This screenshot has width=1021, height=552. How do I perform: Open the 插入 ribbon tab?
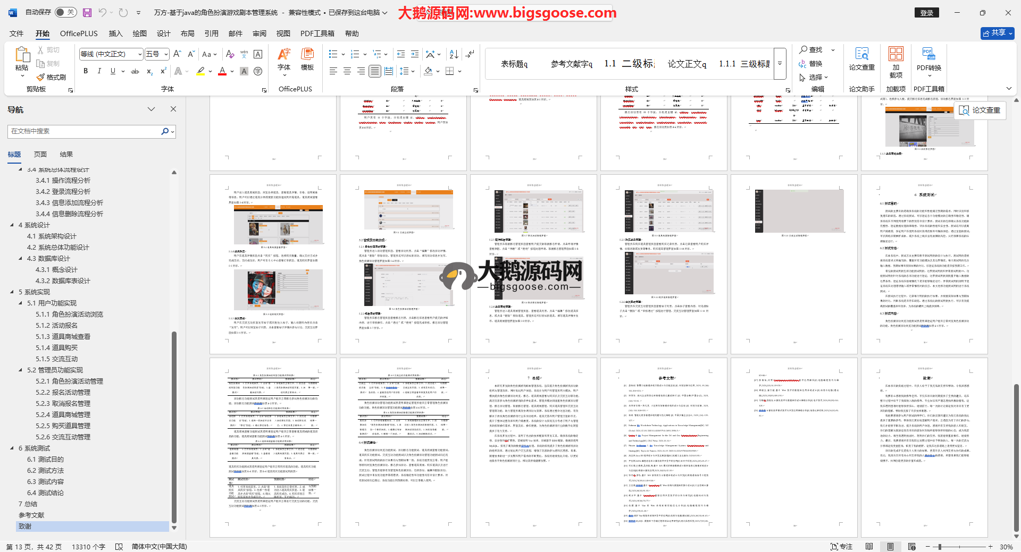[x=115, y=33]
